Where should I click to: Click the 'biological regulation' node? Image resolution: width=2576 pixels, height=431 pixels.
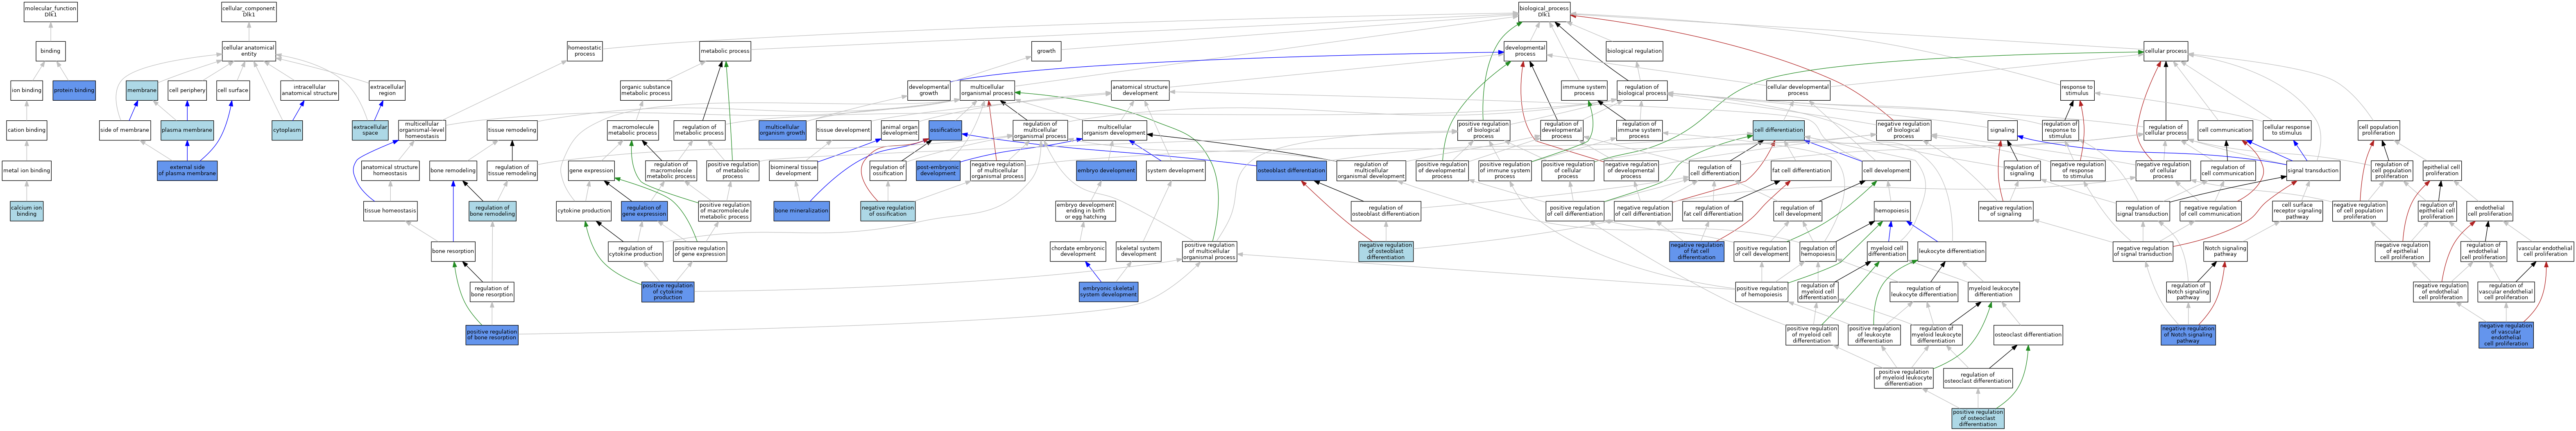click(x=1634, y=51)
